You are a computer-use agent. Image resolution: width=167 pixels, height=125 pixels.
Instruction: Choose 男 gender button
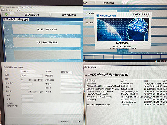coord(30,80)
